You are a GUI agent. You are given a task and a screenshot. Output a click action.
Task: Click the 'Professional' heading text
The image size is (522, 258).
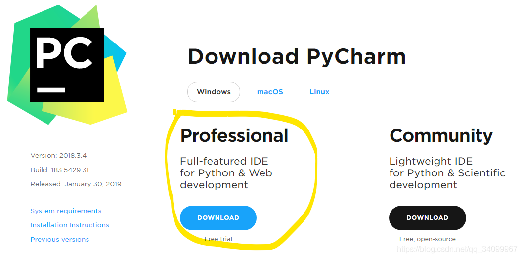tap(234, 135)
